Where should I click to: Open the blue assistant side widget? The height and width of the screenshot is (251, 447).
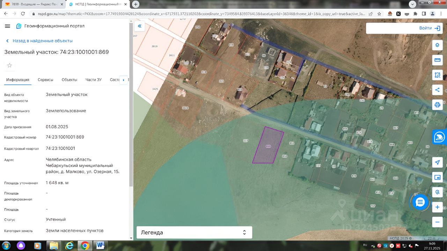(439, 137)
